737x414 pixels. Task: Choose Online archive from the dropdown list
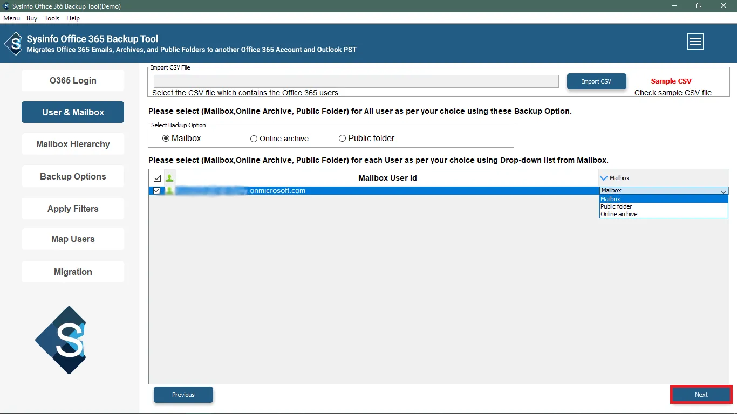tap(664, 214)
